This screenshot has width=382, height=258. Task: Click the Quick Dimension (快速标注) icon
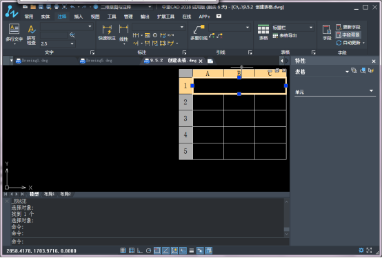point(107,32)
